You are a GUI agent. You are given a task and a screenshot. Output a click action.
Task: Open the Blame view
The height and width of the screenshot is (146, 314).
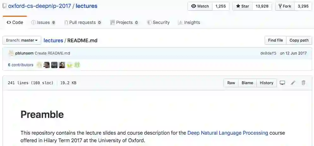[247, 83]
